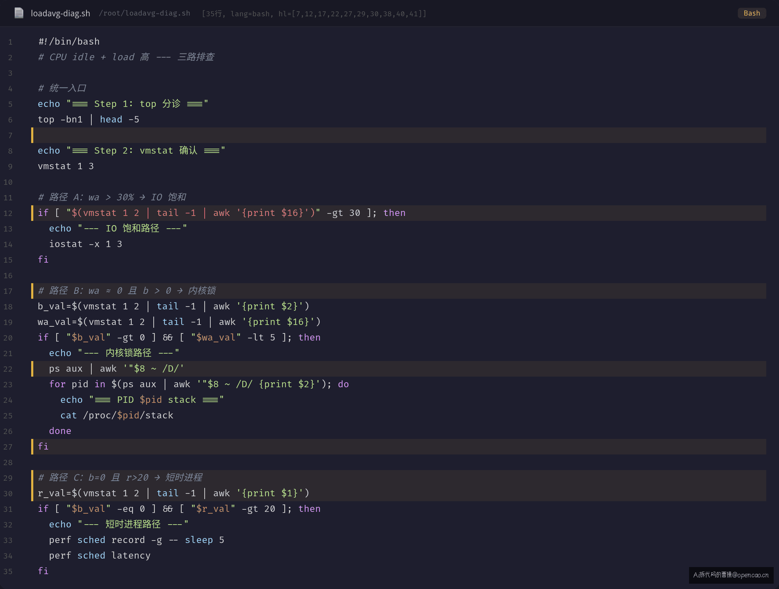This screenshot has height=589, width=779.
Task: Select the loadavg-diag.sh file name title
Action: coord(61,13)
